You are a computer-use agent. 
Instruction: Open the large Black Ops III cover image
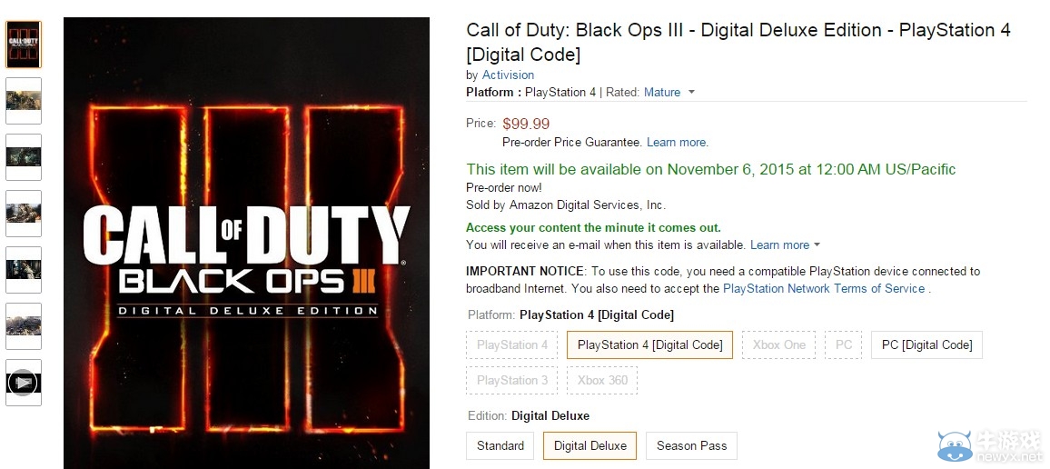point(246,244)
